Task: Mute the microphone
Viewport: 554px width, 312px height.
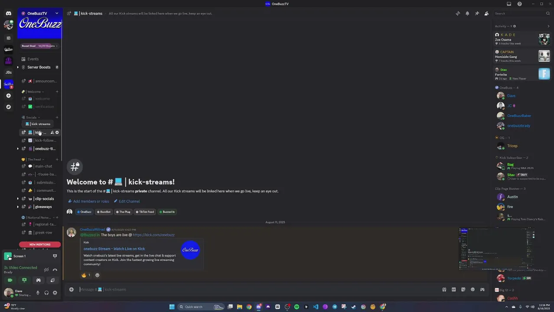Action: [38, 293]
